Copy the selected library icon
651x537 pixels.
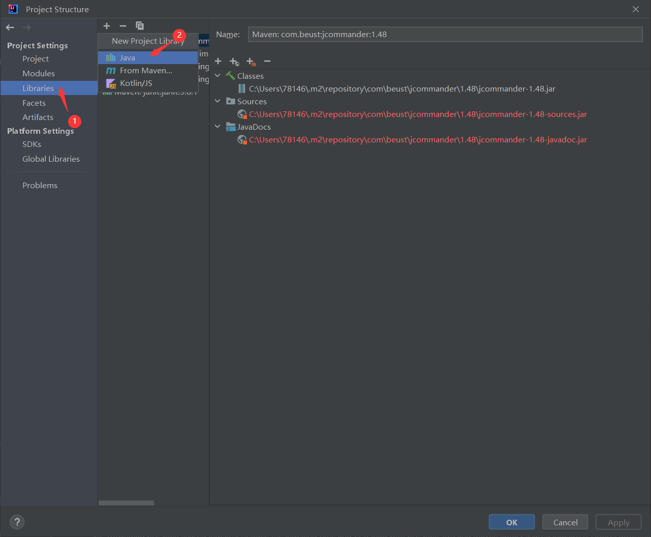(x=140, y=26)
